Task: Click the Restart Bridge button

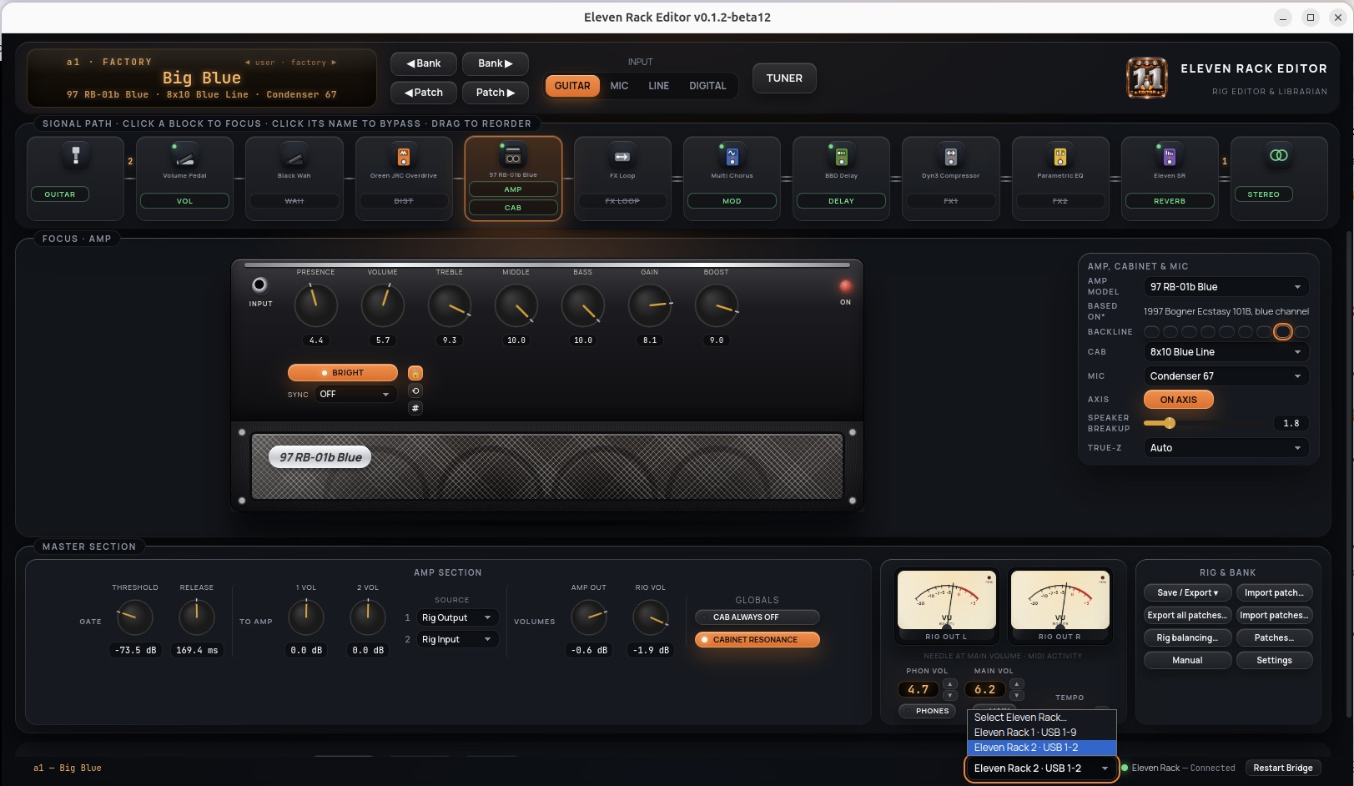Action: point(1282,768)
